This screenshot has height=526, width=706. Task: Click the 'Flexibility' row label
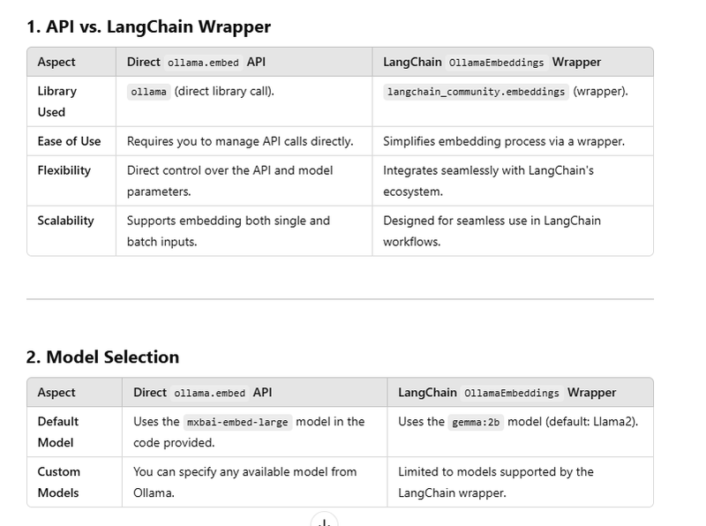click(x=64, y=170)
